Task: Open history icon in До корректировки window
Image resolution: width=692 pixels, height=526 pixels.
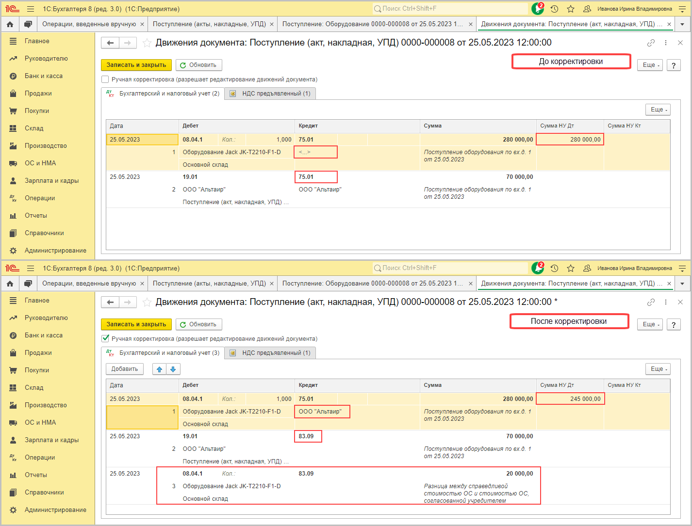Action: (x=555, y=9)
